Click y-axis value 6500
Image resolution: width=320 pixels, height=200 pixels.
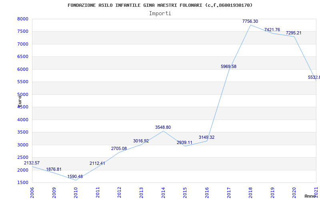click(x=23, y=57)
